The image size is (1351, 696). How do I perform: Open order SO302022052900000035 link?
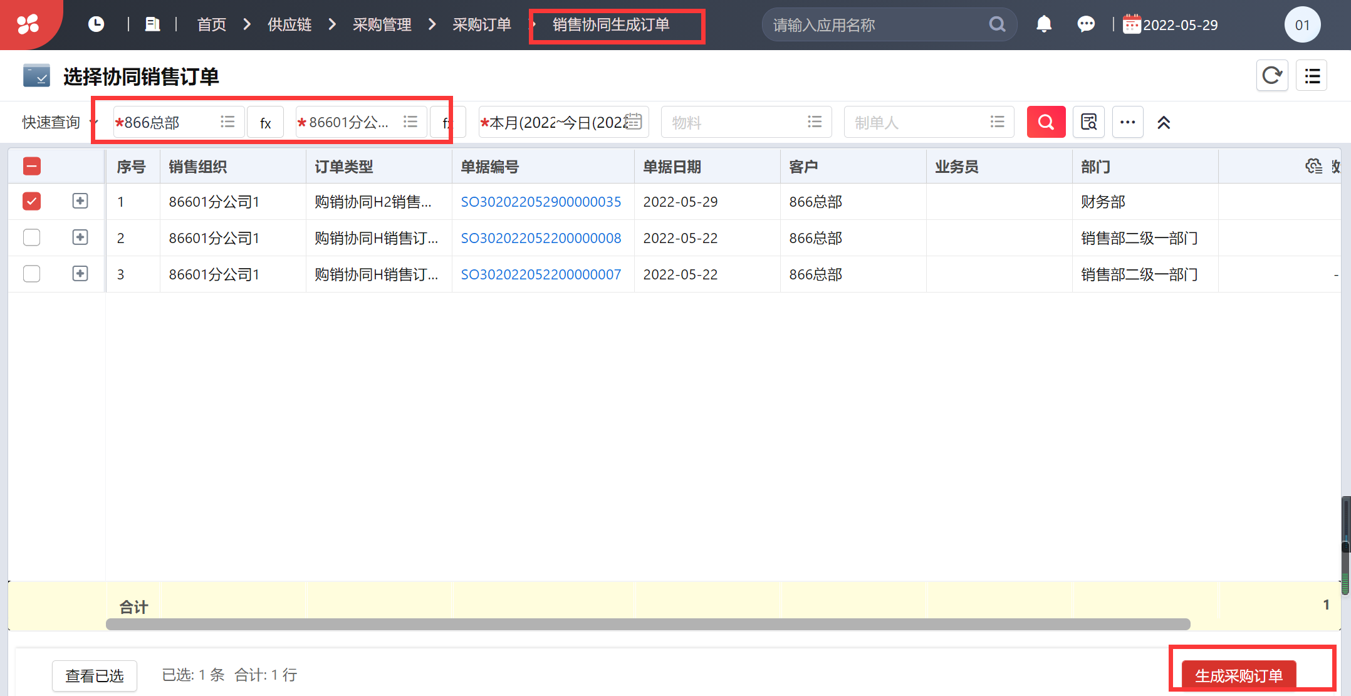(541, 202)
